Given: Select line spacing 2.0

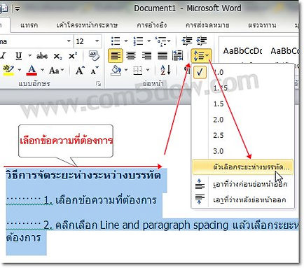Looking at the screenshot, I should tap(243, 120).
